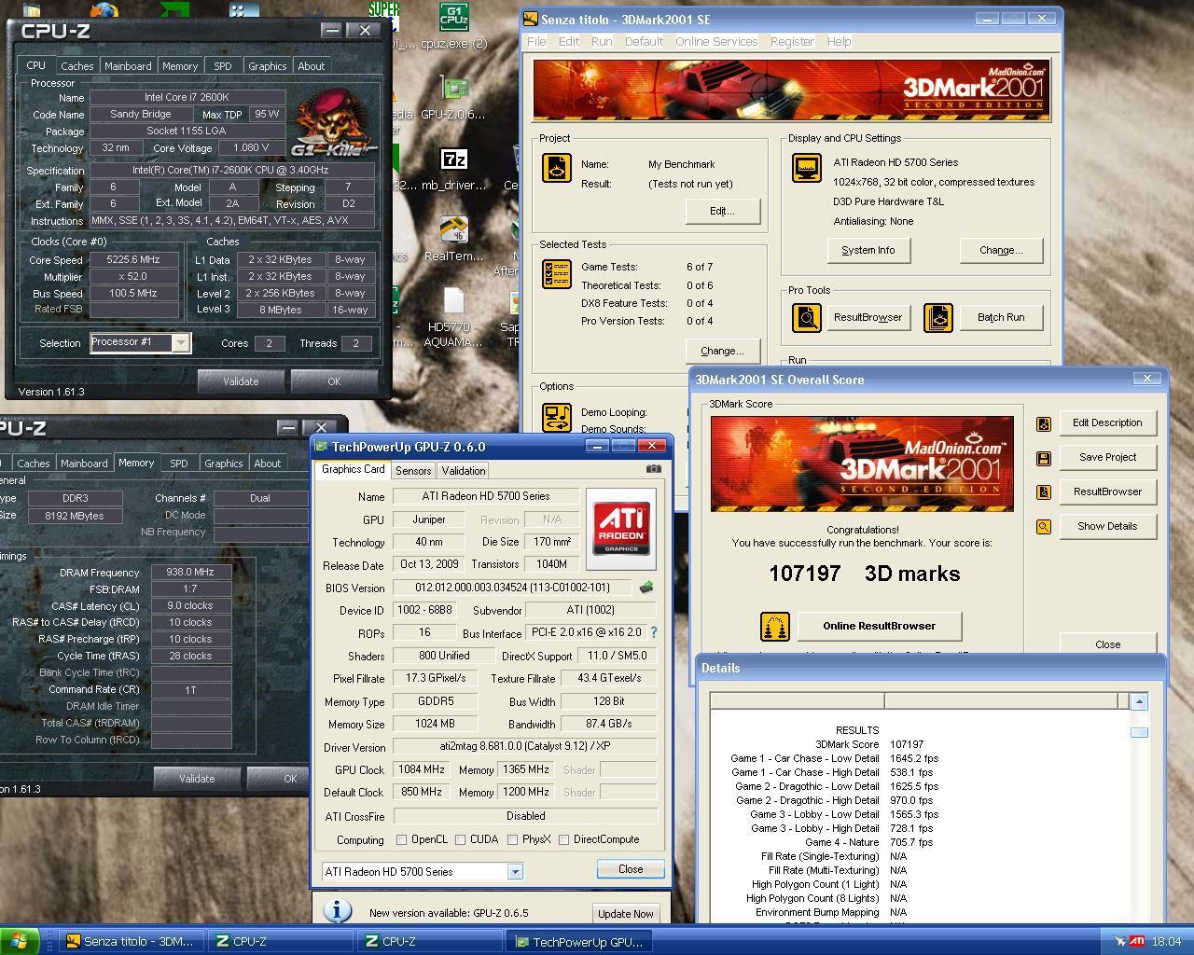Switch to the Sensors tab in GPU-Z
This screenshot has height=955, width=1194.
click(413, 471)
